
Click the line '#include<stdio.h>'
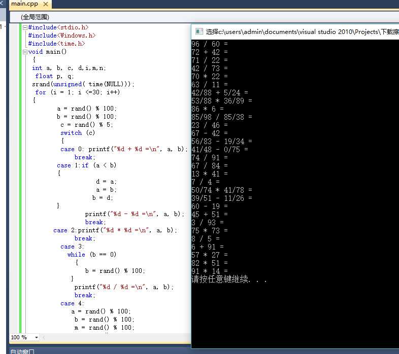click(58, 27)
